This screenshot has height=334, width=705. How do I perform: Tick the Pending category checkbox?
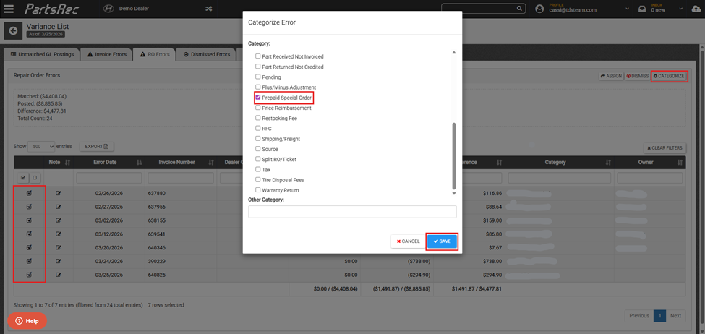[x=257, y=77]
